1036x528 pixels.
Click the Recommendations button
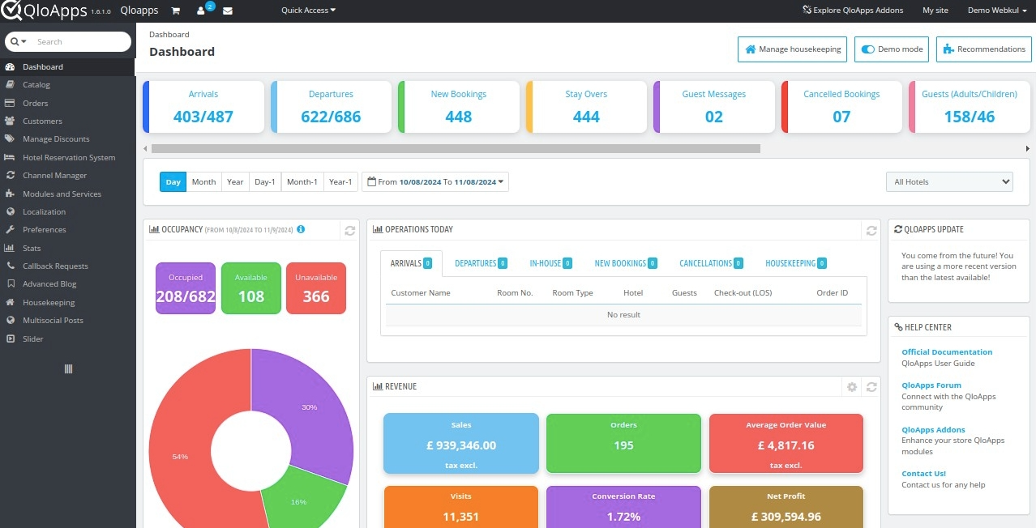(x=983, y=49)
